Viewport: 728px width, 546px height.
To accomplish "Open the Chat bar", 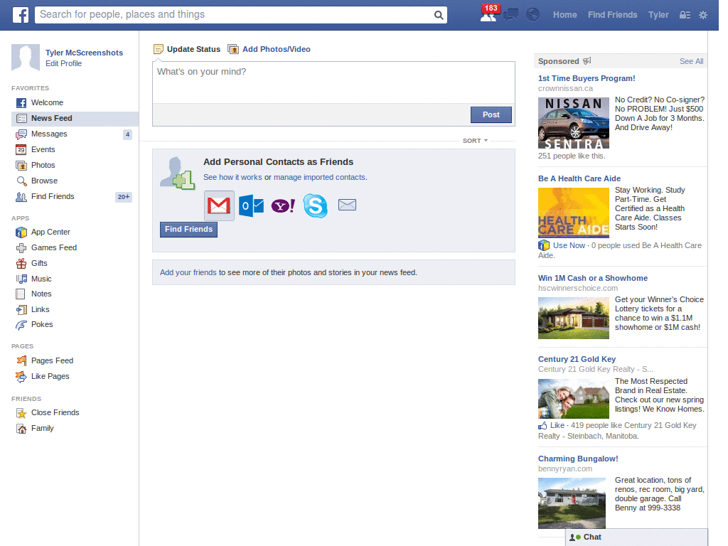I will pyautogui.click(x=636, y=537).
